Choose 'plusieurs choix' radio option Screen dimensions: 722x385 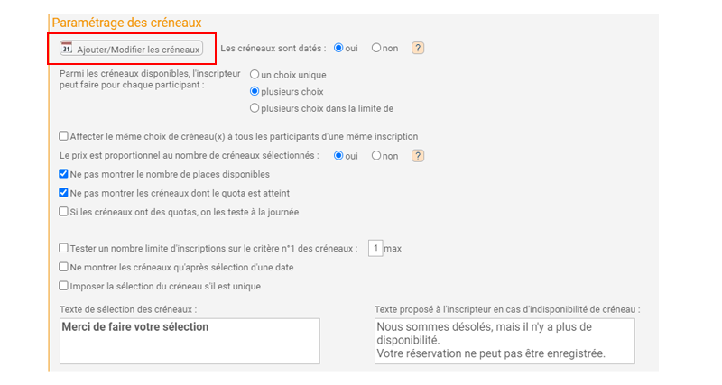pyautogui.click(x=255, y=91)
